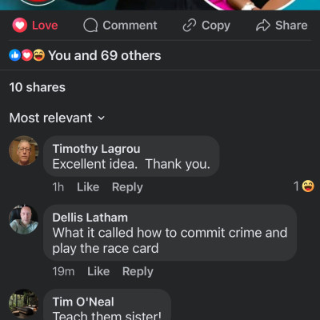
Task: Open the 10 shares list
Action: point(38,87)
